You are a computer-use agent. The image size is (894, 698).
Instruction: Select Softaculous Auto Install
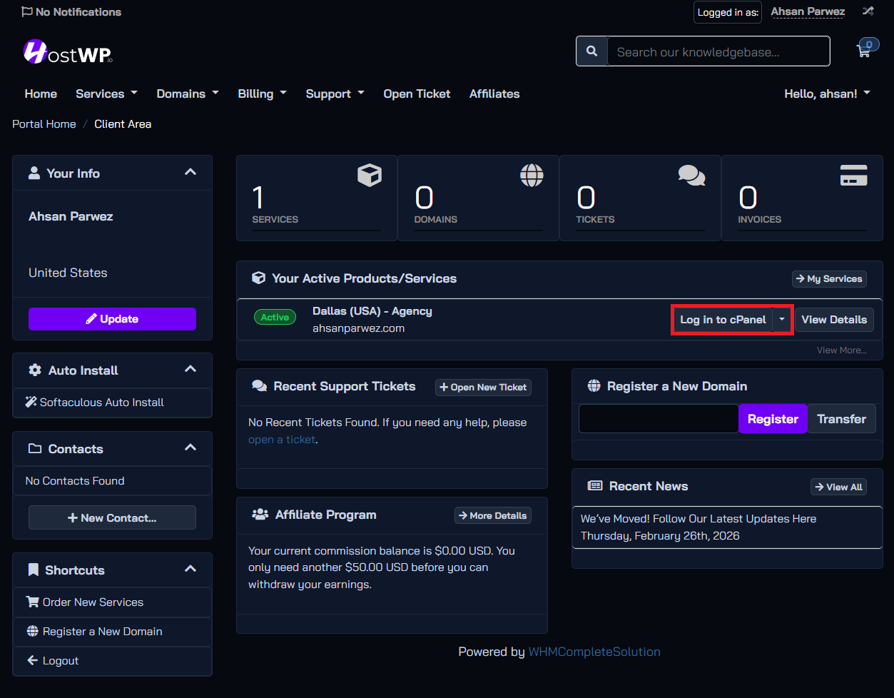(x=101, y=403)
